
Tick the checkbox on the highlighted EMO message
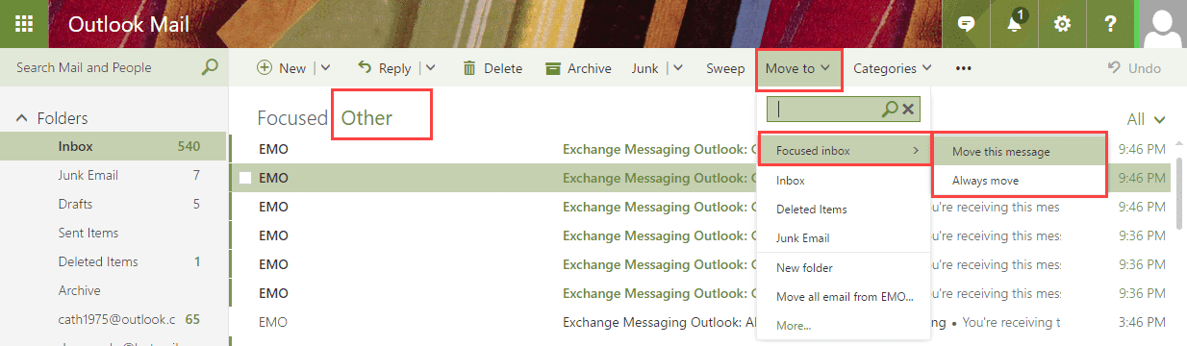click(x=245, y=178)
